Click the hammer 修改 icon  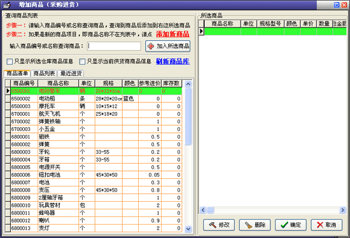(x=213, y=225)
